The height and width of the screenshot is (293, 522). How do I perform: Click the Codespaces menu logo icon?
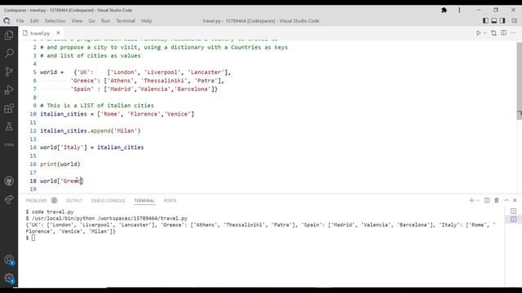point(7,21)
